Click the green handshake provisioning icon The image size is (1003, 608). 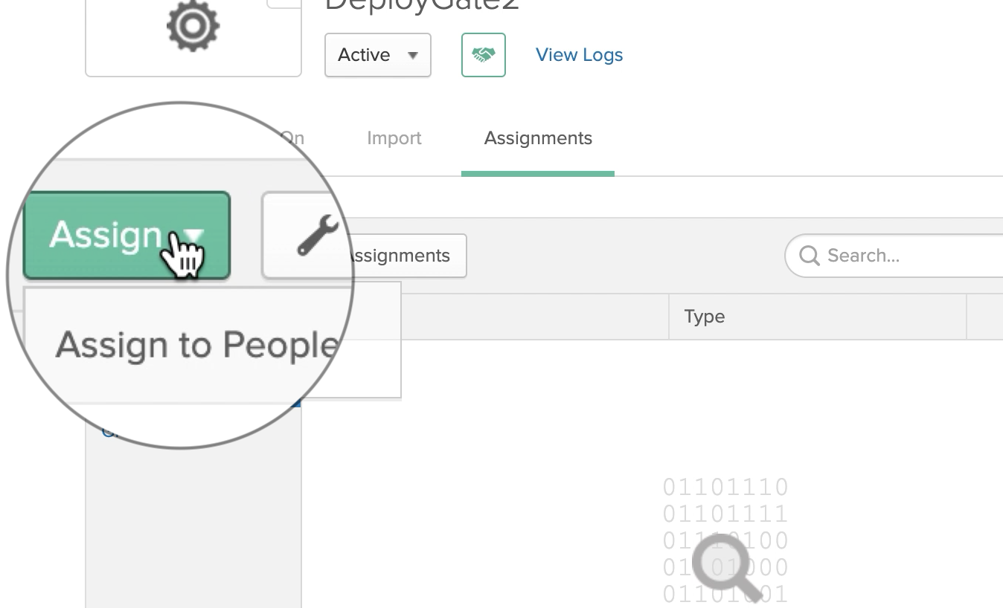click(483, 55)
